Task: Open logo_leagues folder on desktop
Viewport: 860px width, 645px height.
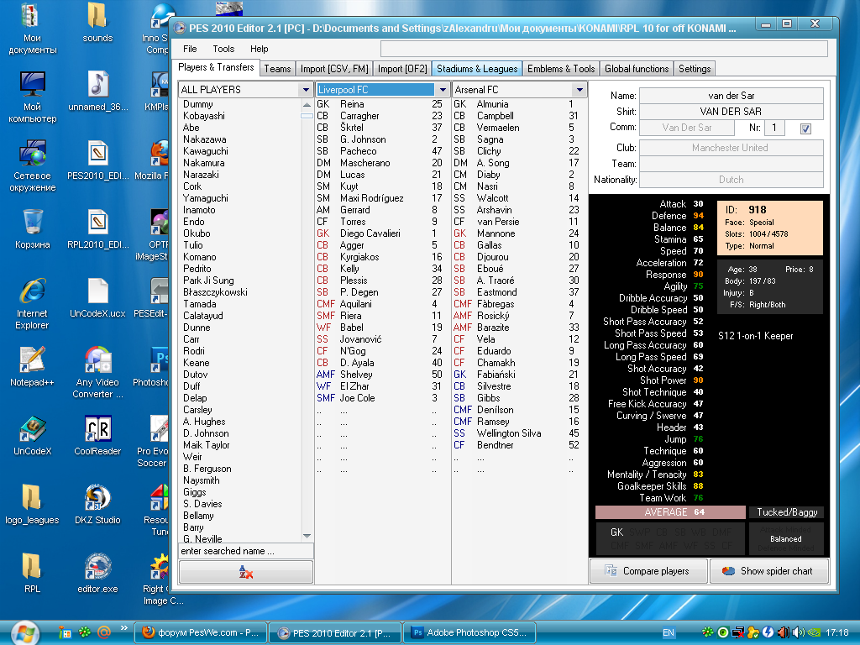Action: 33,505
